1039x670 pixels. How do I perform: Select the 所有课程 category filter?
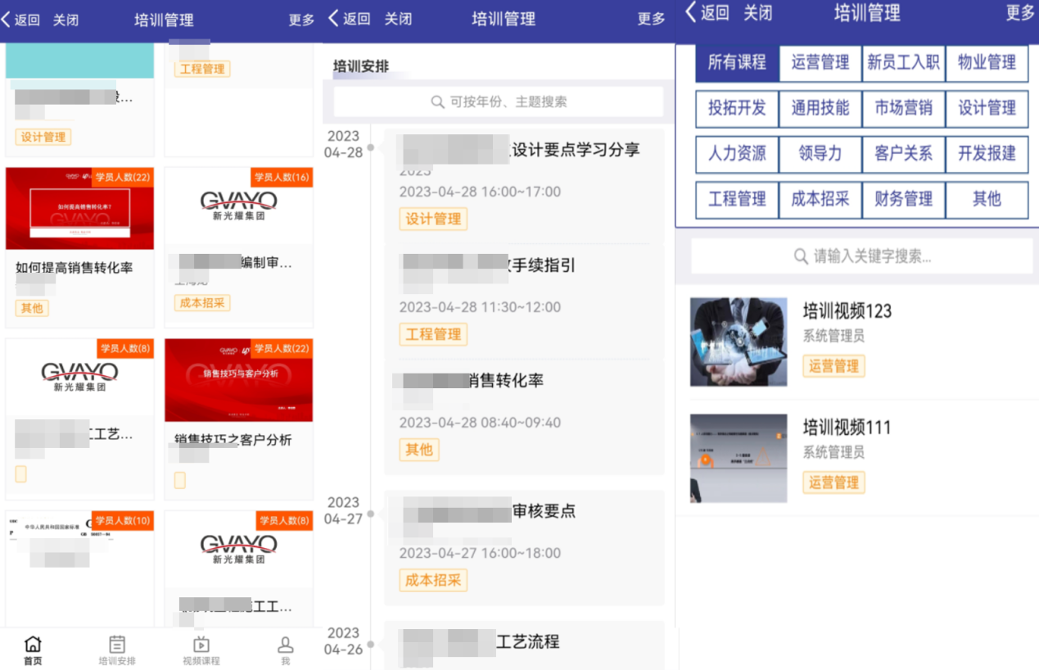[x=737, y=62]
